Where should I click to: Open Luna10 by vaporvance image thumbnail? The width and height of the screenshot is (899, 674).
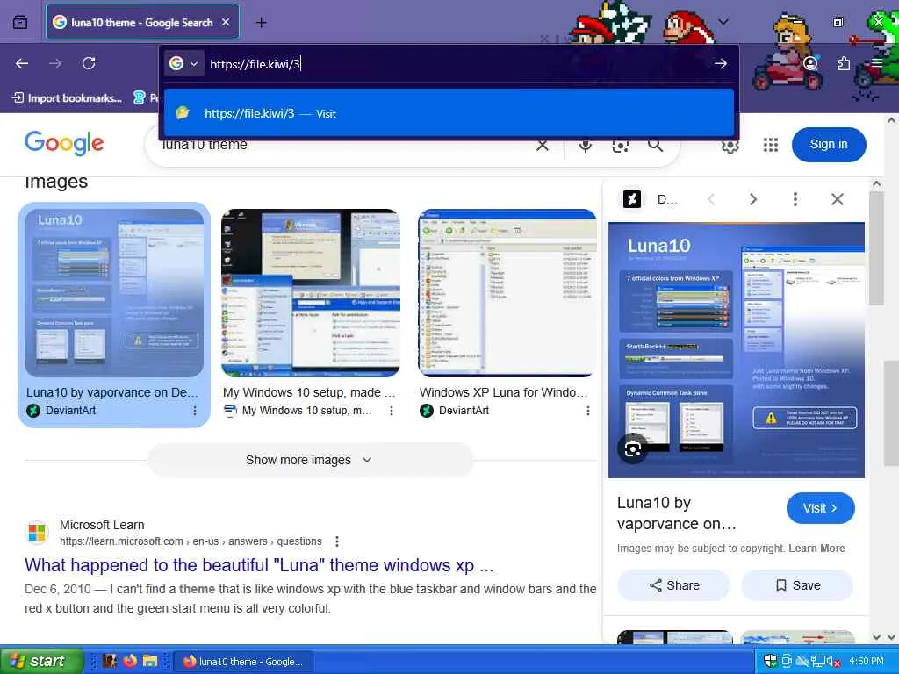[114, 292]
